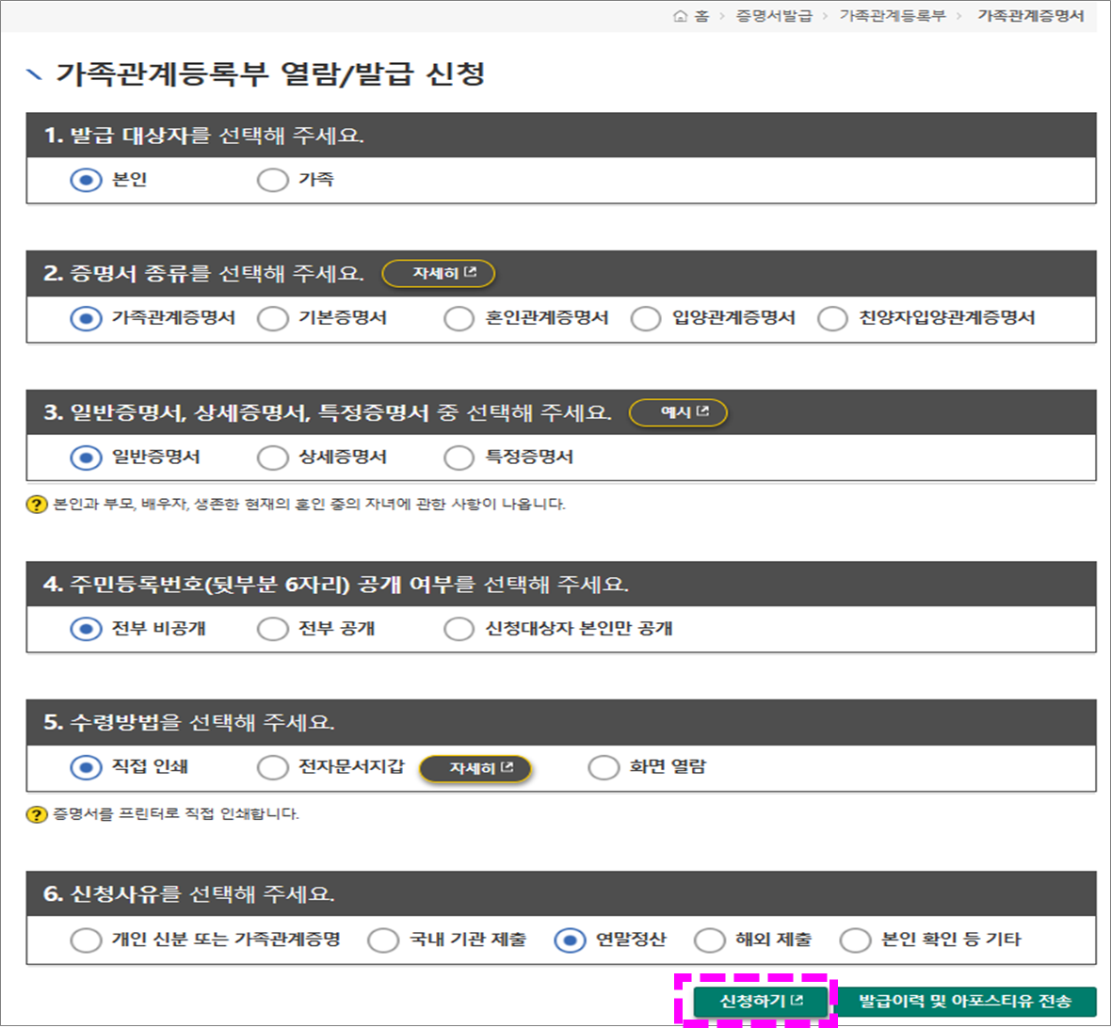
Task: Select 신청대상자 본인만 공개 option
Action: [x=459, y=629]
